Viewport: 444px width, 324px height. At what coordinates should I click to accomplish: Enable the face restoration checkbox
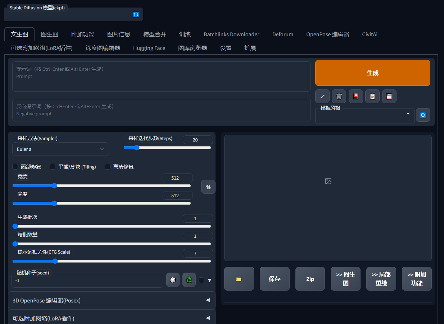coord(15,167)
